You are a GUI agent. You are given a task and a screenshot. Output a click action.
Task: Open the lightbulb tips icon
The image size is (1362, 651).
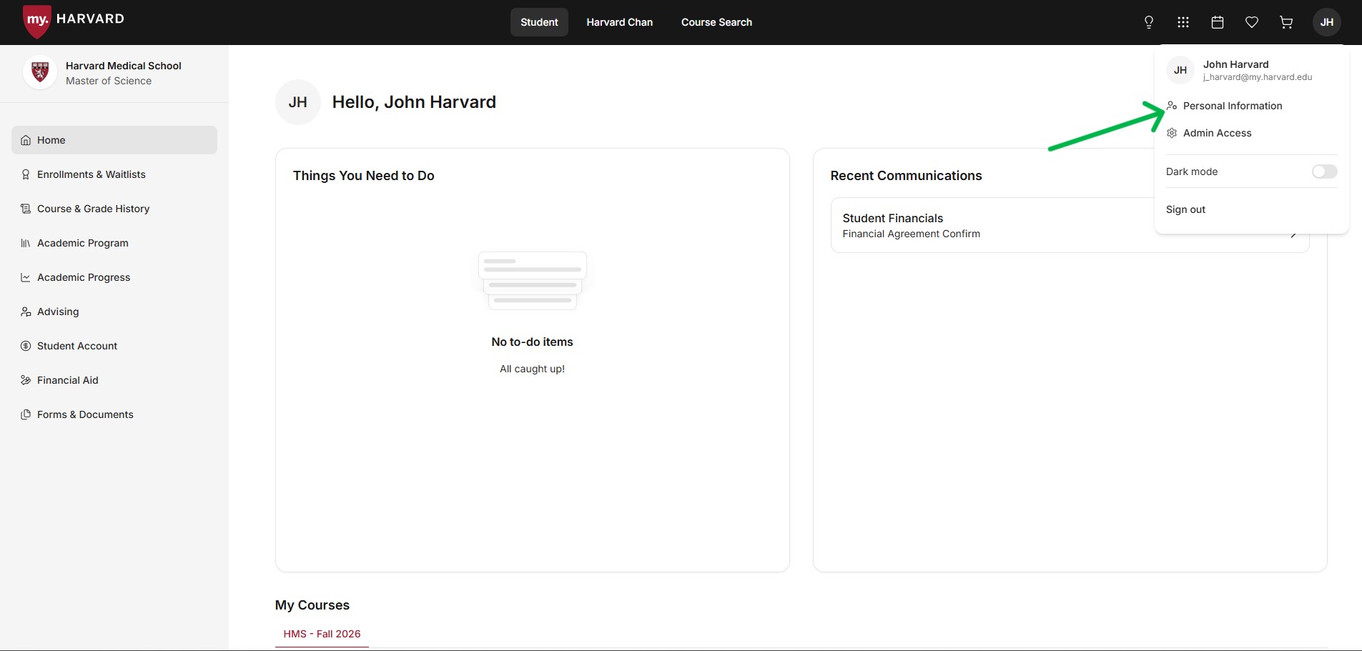(x=1149, y=22)
